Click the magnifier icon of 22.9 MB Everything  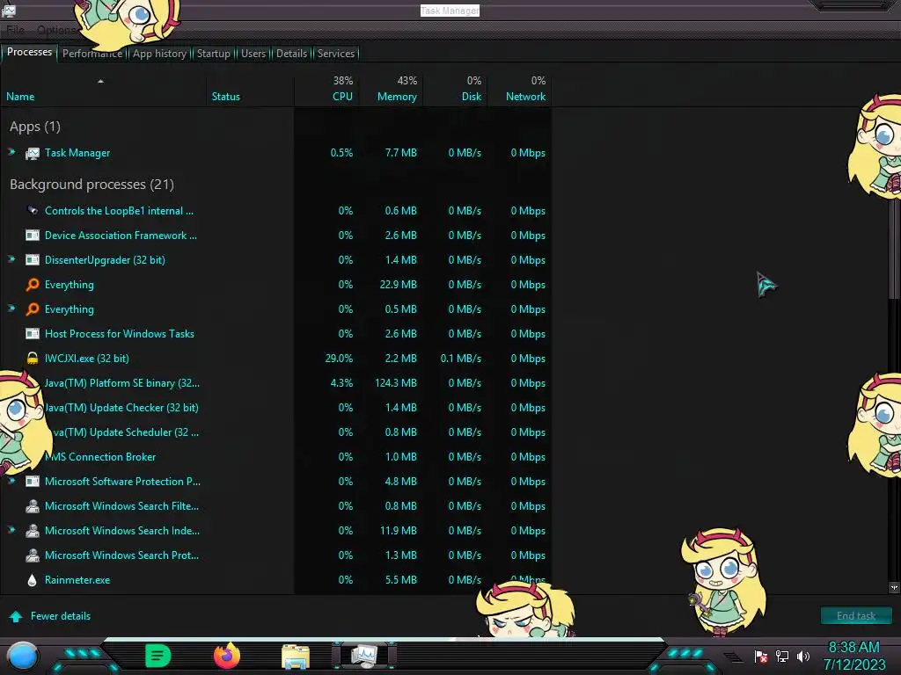point(33,285)
